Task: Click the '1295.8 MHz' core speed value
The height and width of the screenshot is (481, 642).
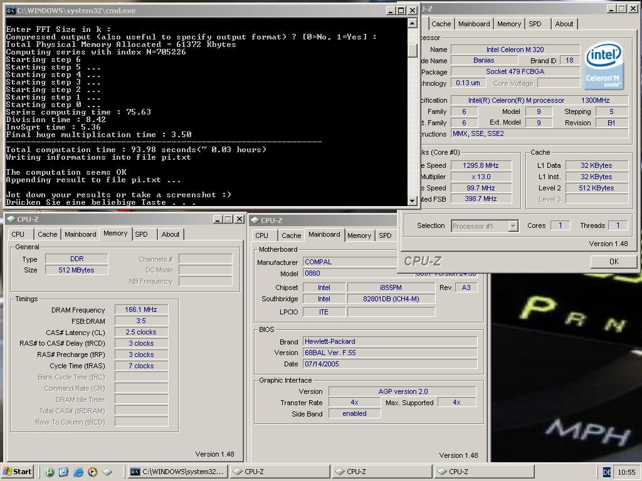Action: coord(481,165)
